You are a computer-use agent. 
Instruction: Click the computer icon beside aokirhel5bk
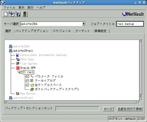(10, 46)
